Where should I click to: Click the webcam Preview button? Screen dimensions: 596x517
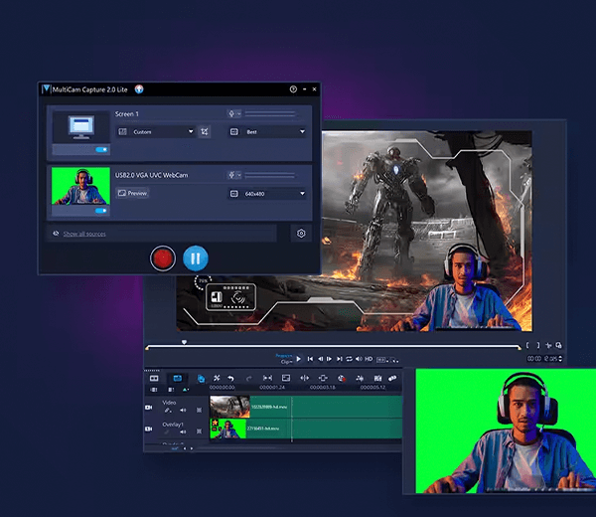click(x=132, y=193)
